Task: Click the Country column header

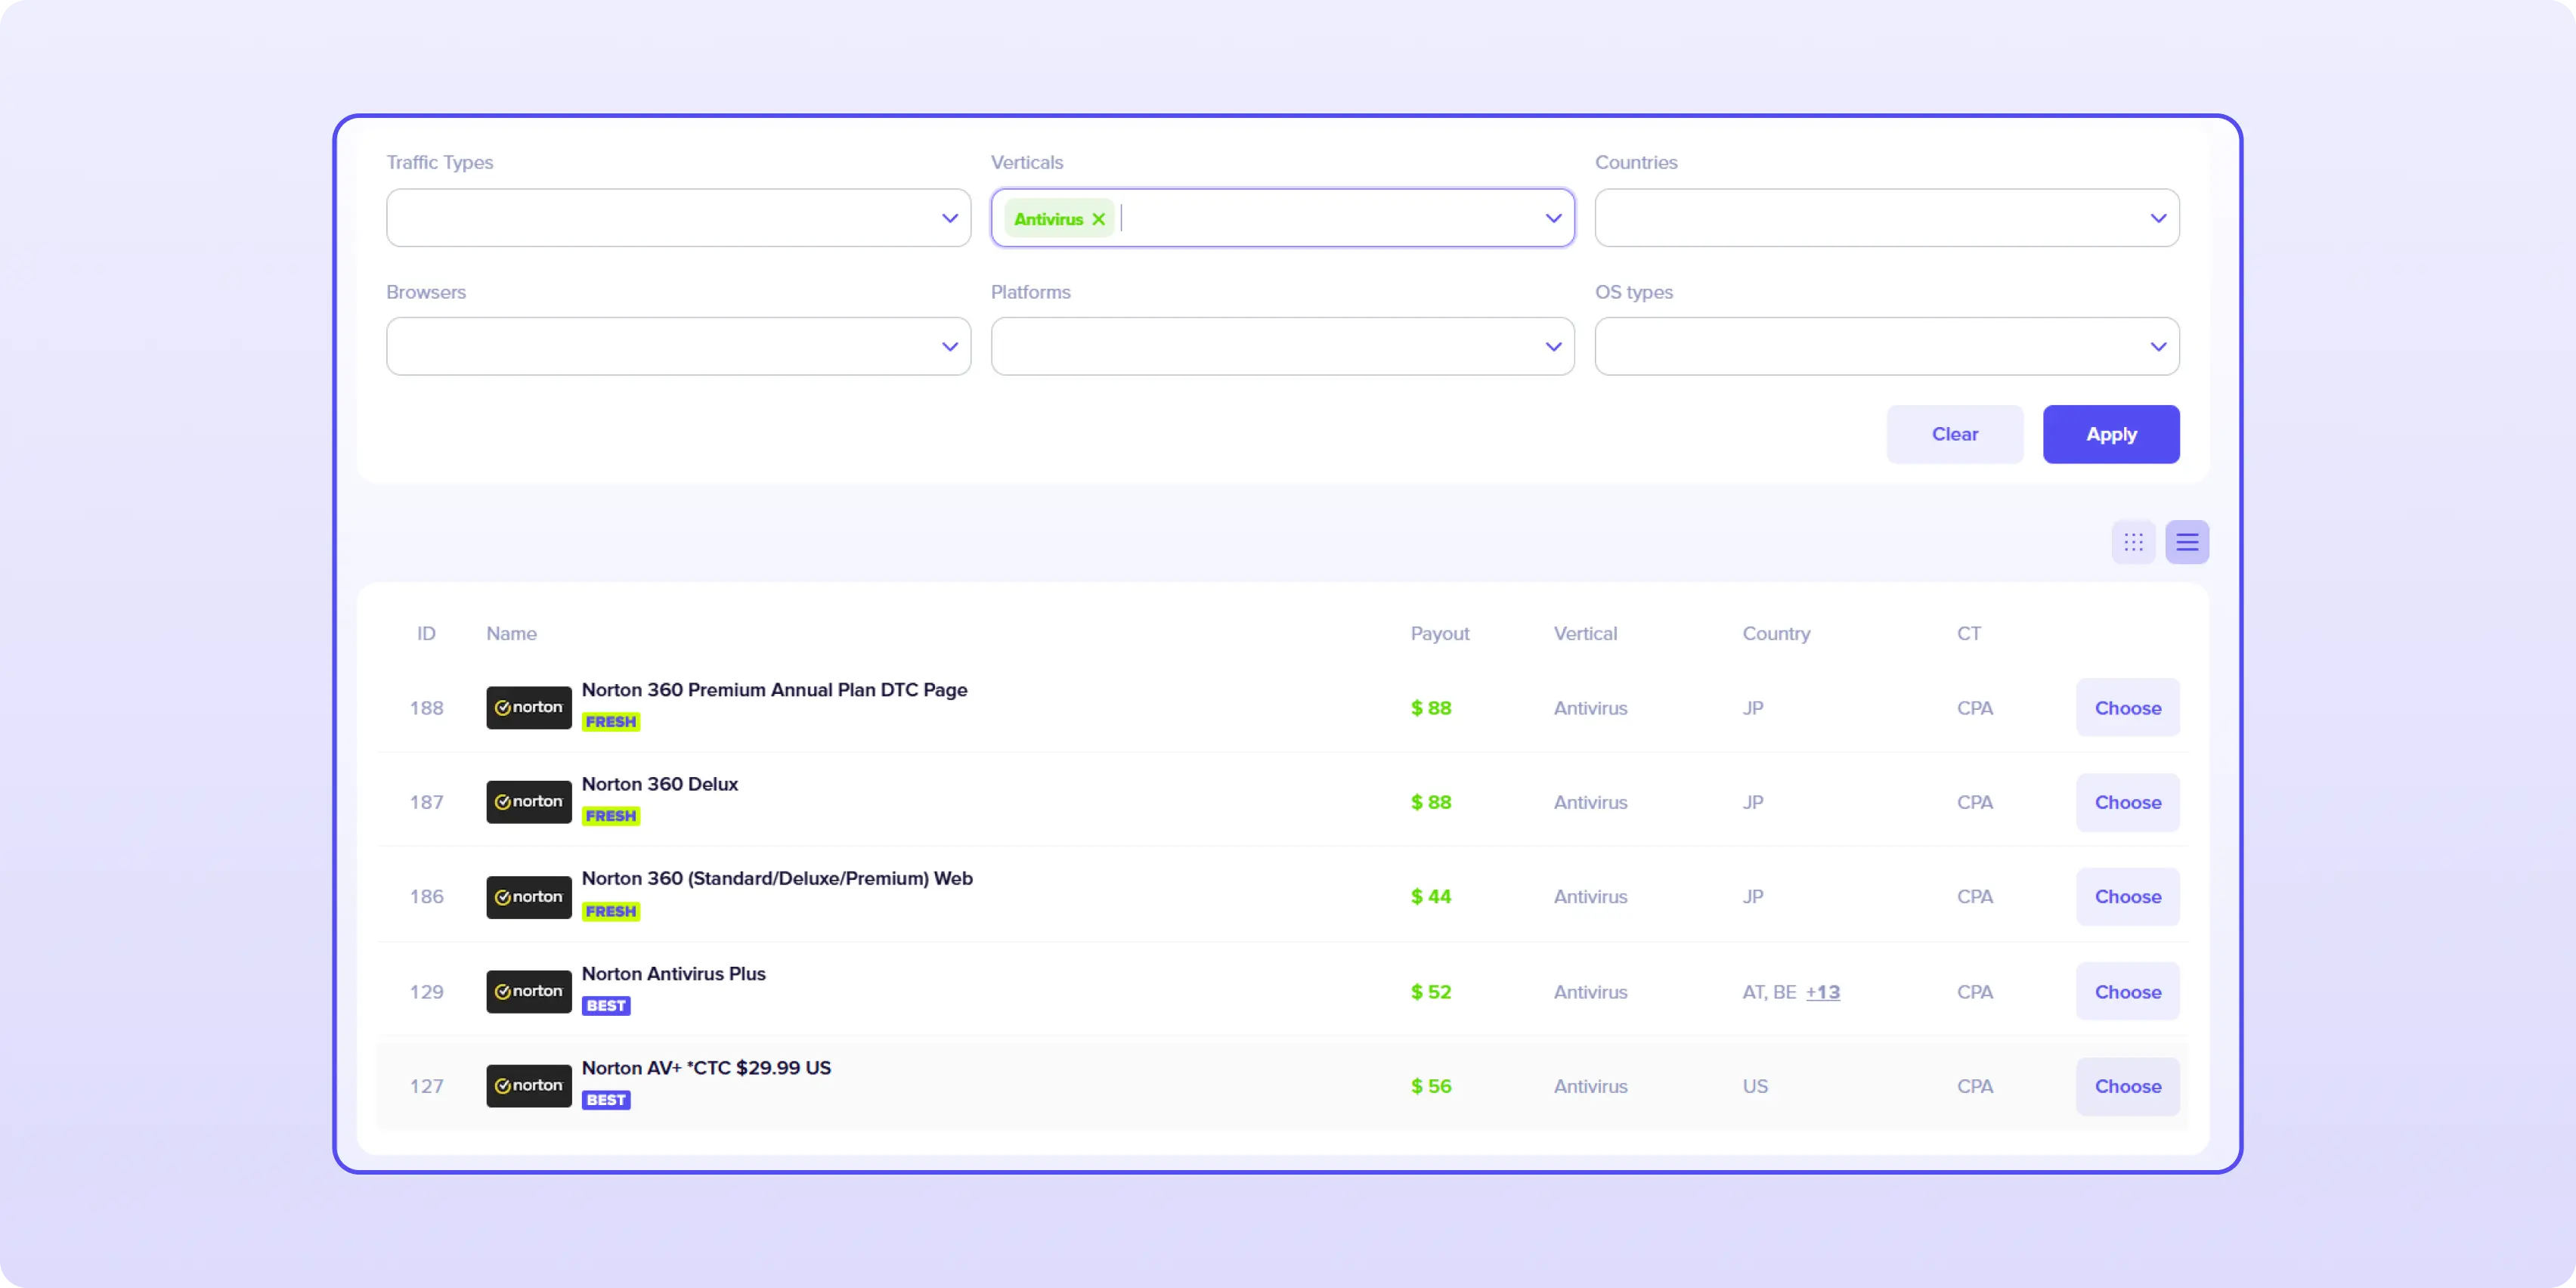Action: pyautogui.click(x=1776, y=633)
